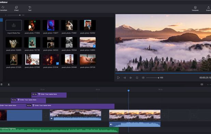Stop the preview playback

pos(137,78)
